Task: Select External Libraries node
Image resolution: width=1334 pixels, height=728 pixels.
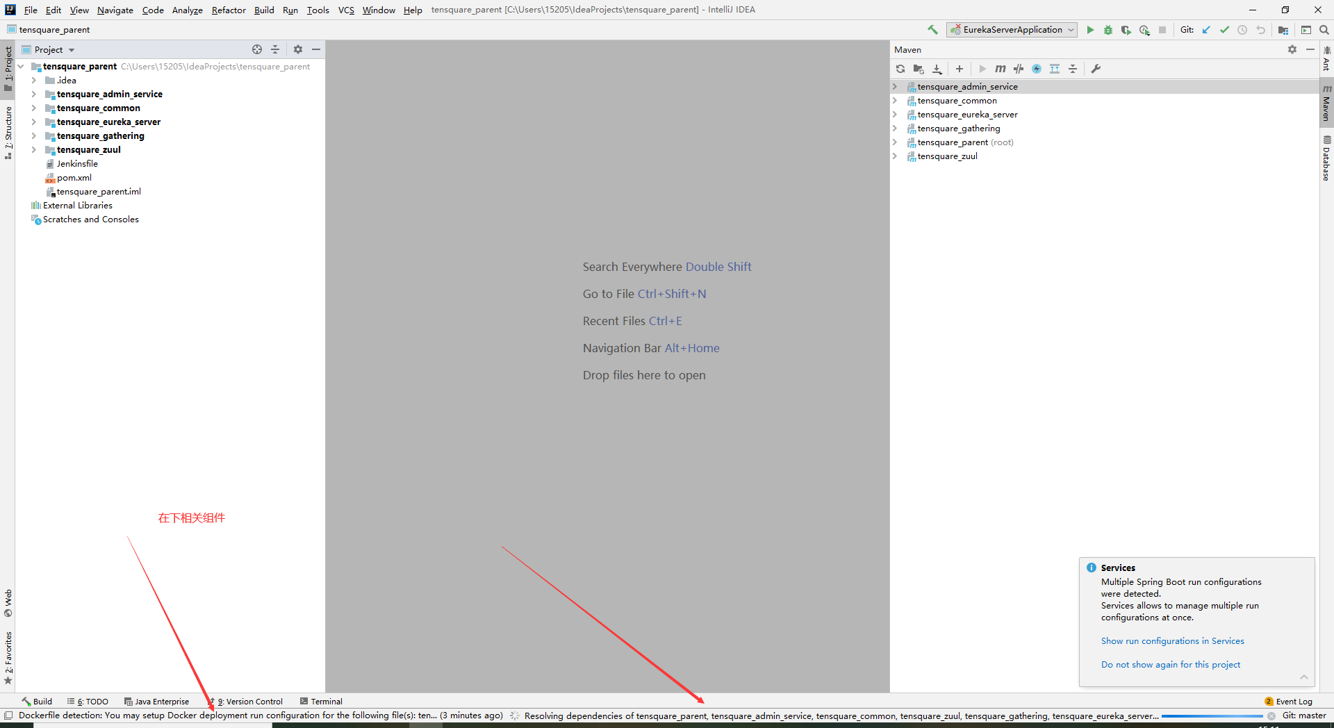Action: [77, 206]
